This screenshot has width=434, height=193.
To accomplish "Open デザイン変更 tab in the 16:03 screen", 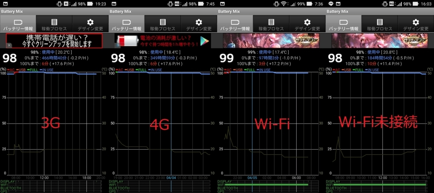I will 416,23.
